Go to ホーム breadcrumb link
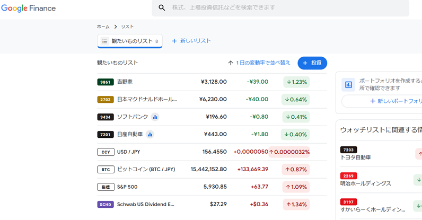 103,27
